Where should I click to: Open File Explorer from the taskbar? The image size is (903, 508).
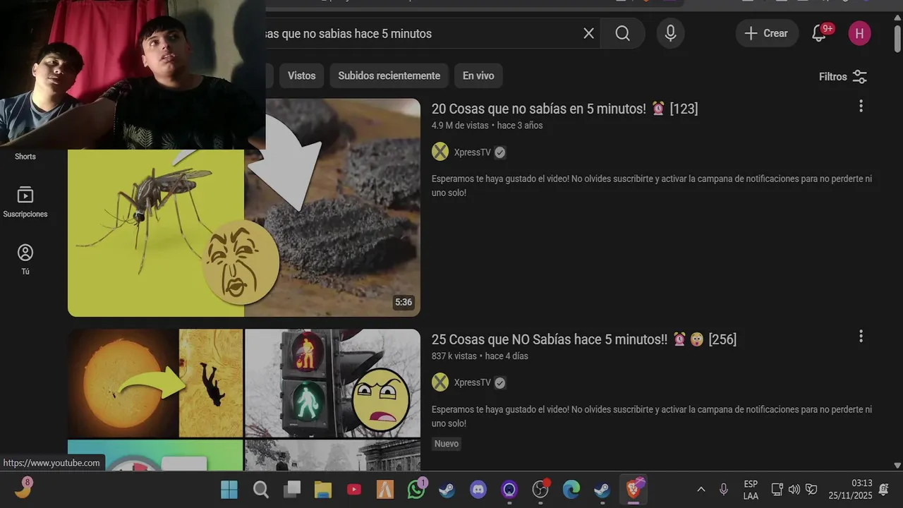(x=323, y=489)
